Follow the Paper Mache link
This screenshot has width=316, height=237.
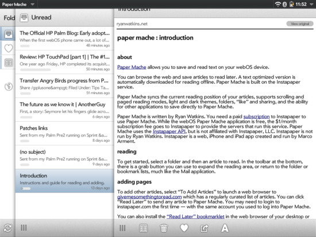132,67
